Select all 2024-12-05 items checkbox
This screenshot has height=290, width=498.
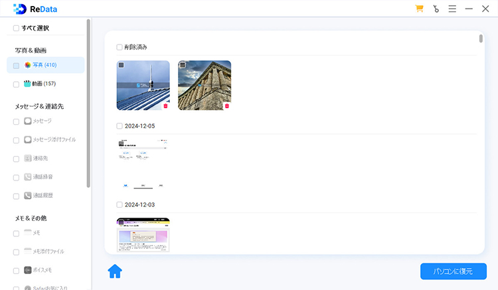point(120,126)
